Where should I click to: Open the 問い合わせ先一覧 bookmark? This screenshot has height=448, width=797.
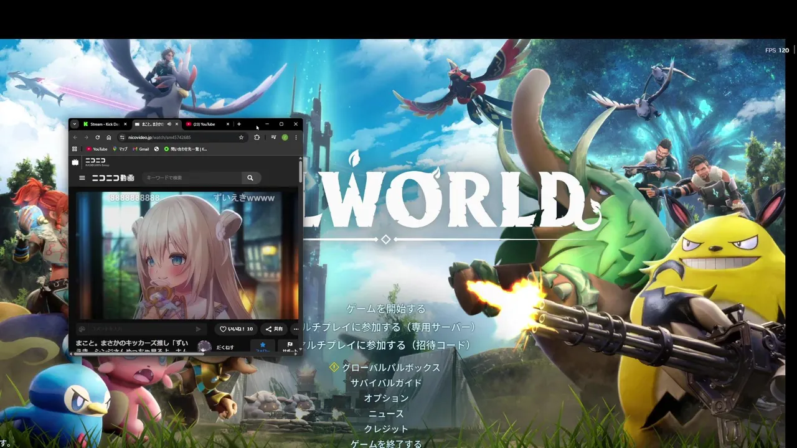pos(186,149)
